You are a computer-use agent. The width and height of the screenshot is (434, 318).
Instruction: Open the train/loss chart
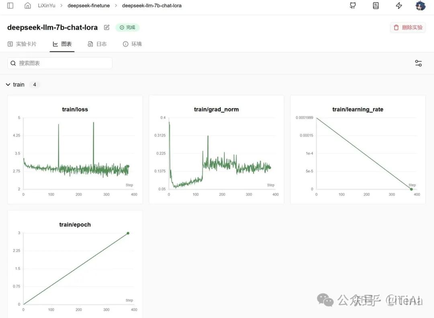pos(75,150)
